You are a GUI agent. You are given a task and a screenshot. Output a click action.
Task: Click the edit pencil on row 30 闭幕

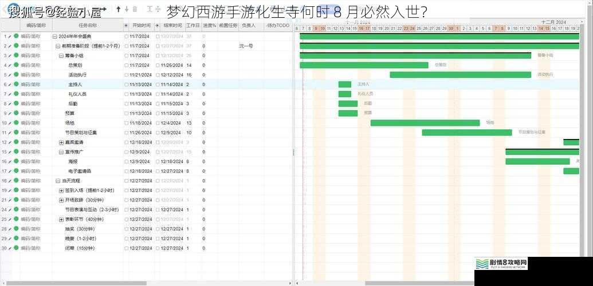pyautogui.click(x=10, y=248)
